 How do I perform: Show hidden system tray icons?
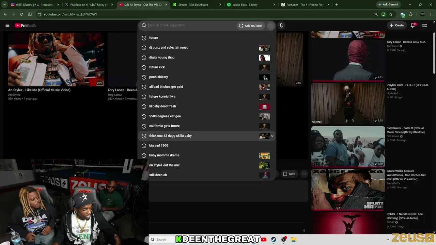click(388, 240)
